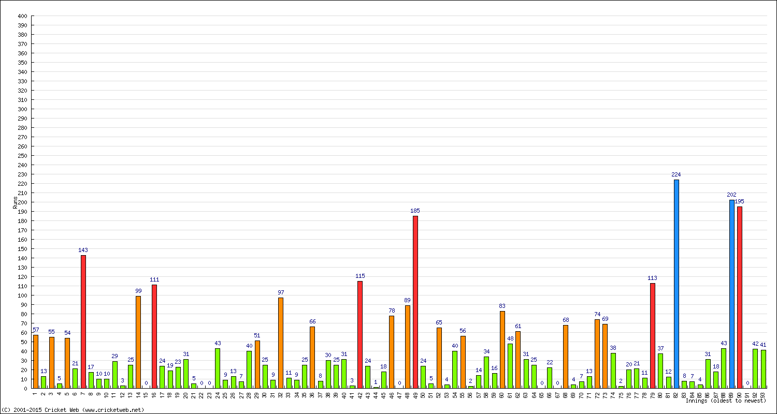
Task: Click the green bar labeled 14
Action: [478, 381]
